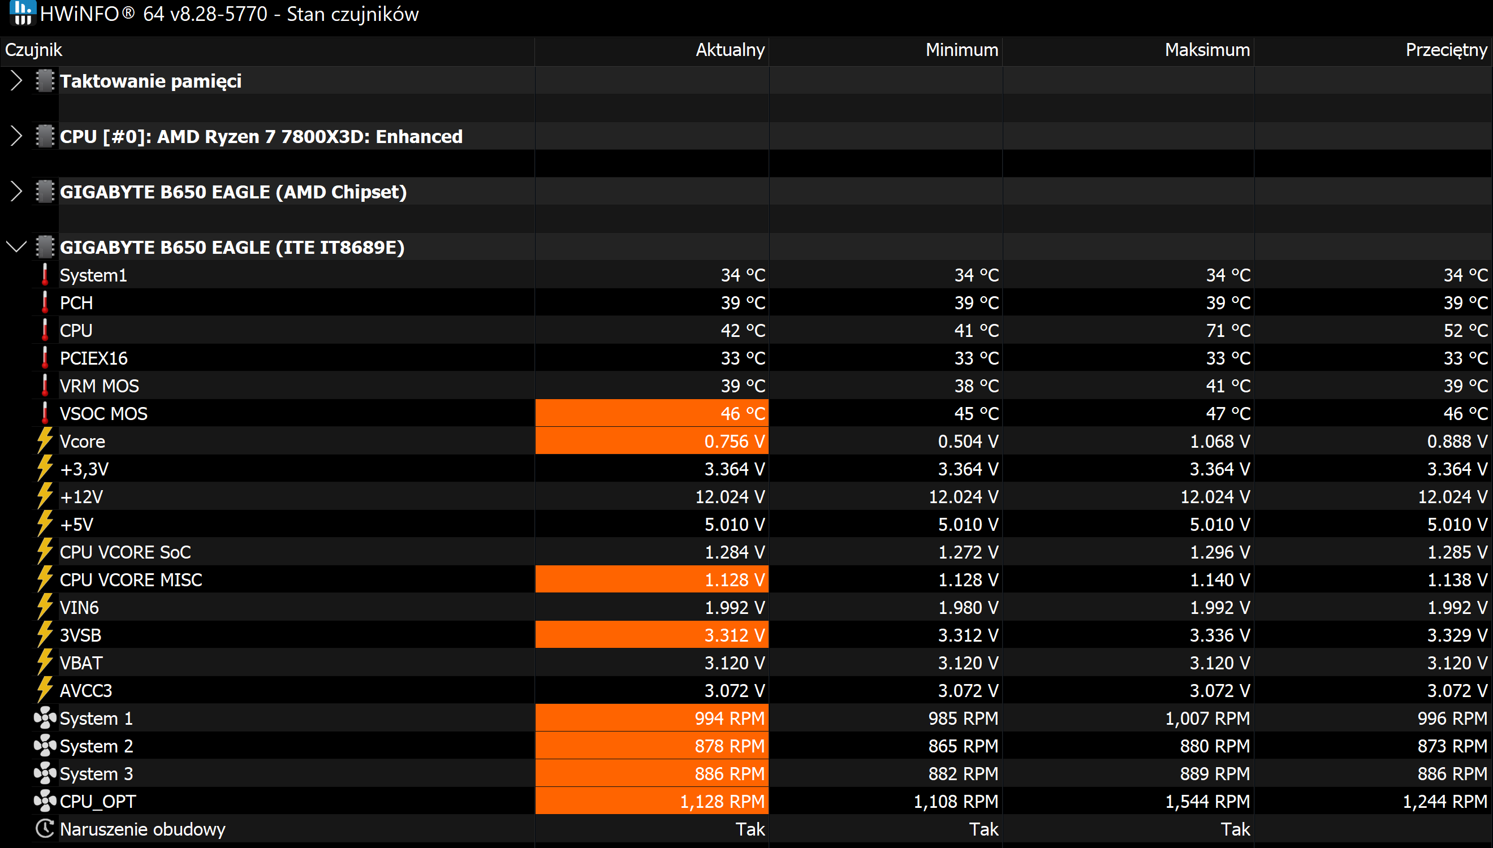Click the thermometer icon for VSOC MOS
This screenshot has height=848, width=1493.
[45, 413]
